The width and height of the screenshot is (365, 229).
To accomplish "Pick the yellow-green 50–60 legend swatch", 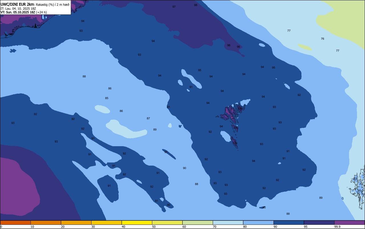I will click(167, 222).
